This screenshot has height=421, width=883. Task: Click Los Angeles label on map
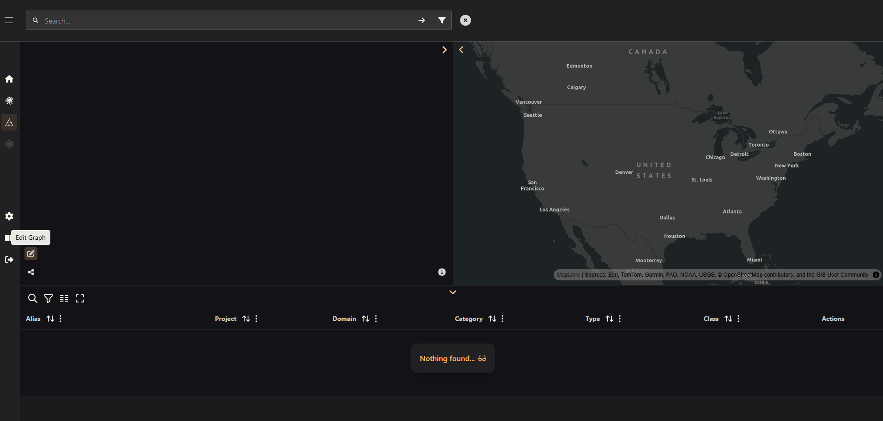(555, 210)
